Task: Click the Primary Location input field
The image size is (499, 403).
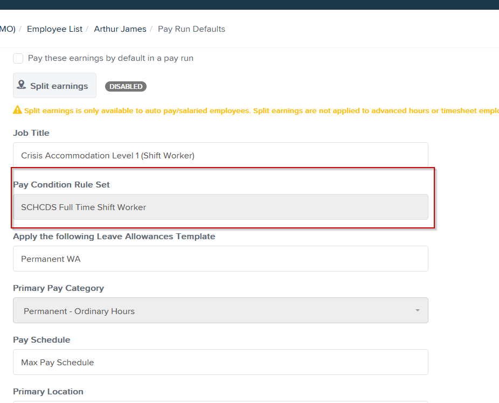Action: click(220, 401)
